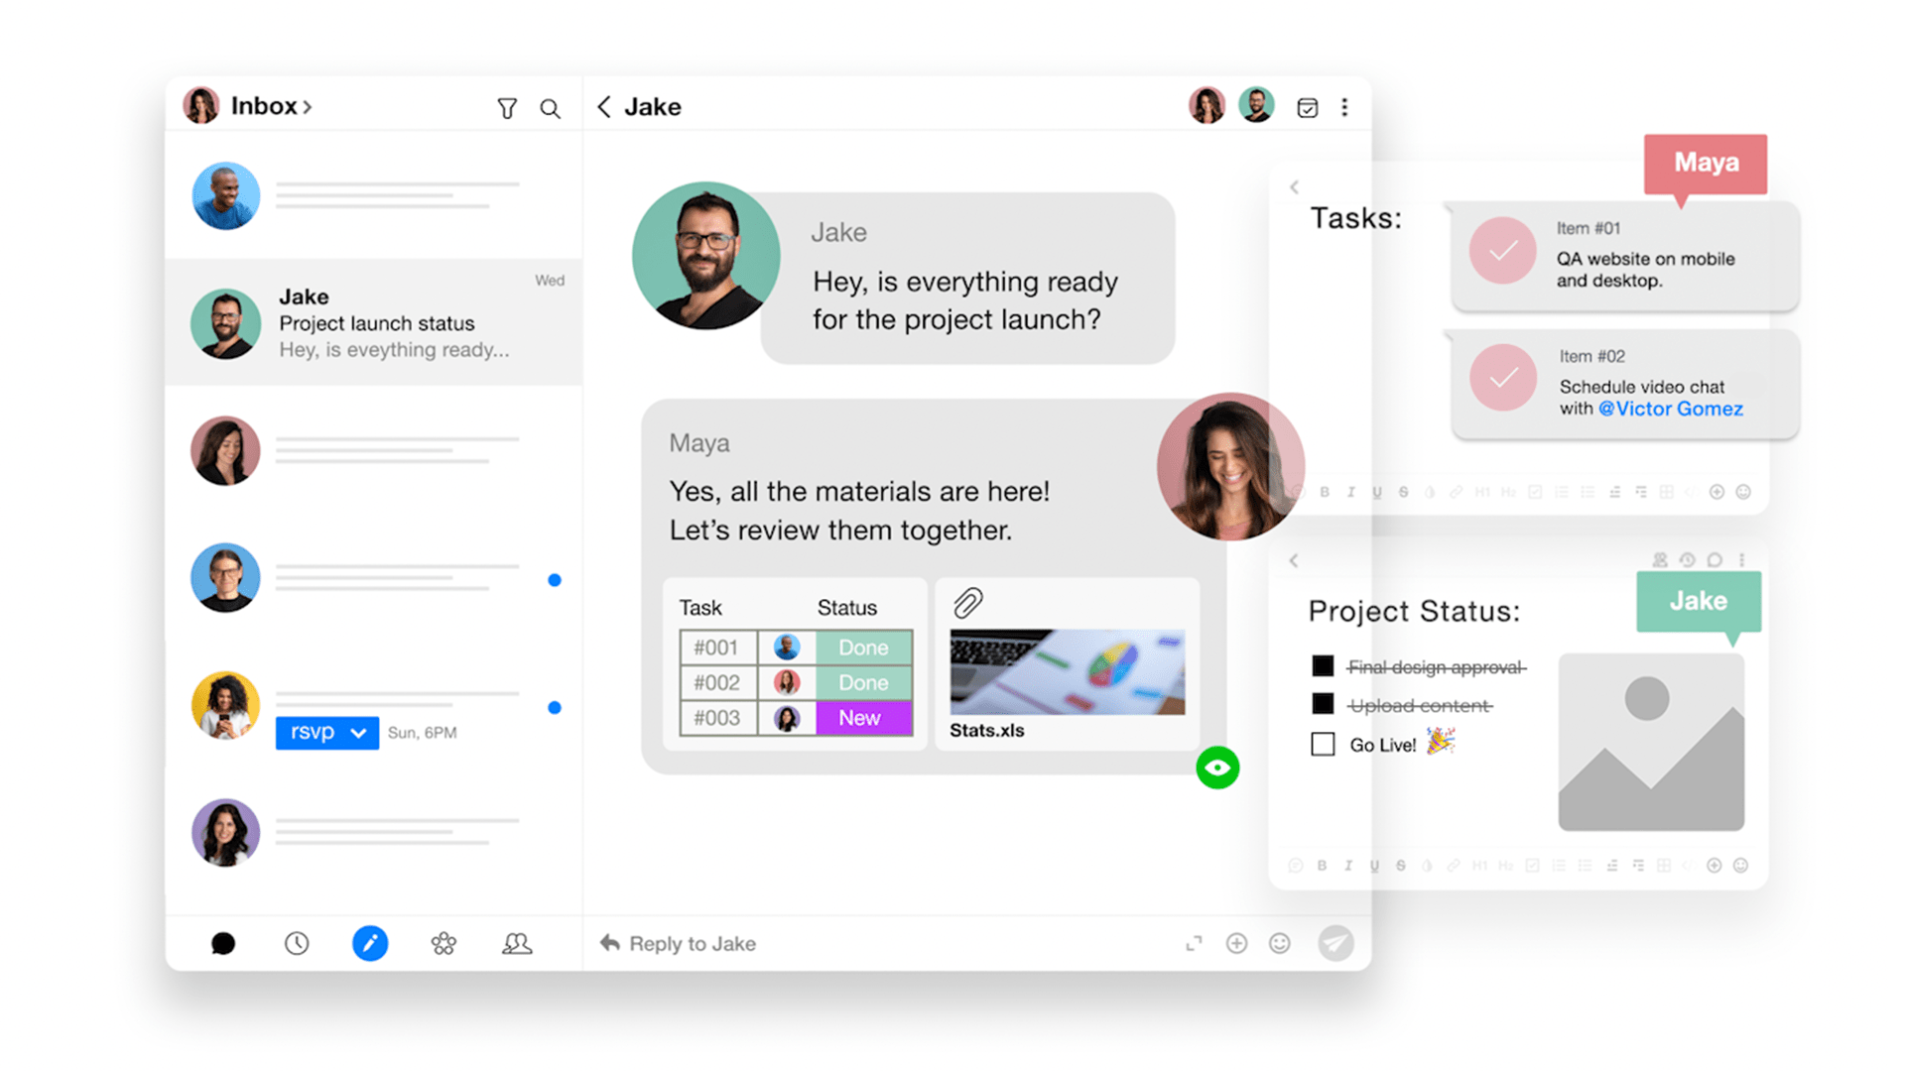
Task: Open the participants icon in Project Status panel
Action: [x=1660, y=560]
